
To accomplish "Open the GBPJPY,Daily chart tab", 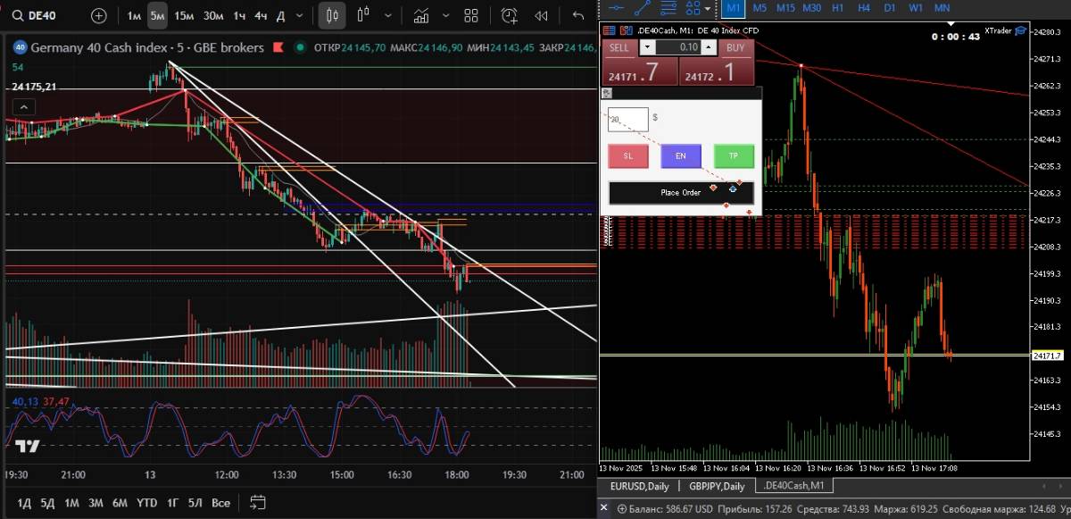I will click(716, 486).
